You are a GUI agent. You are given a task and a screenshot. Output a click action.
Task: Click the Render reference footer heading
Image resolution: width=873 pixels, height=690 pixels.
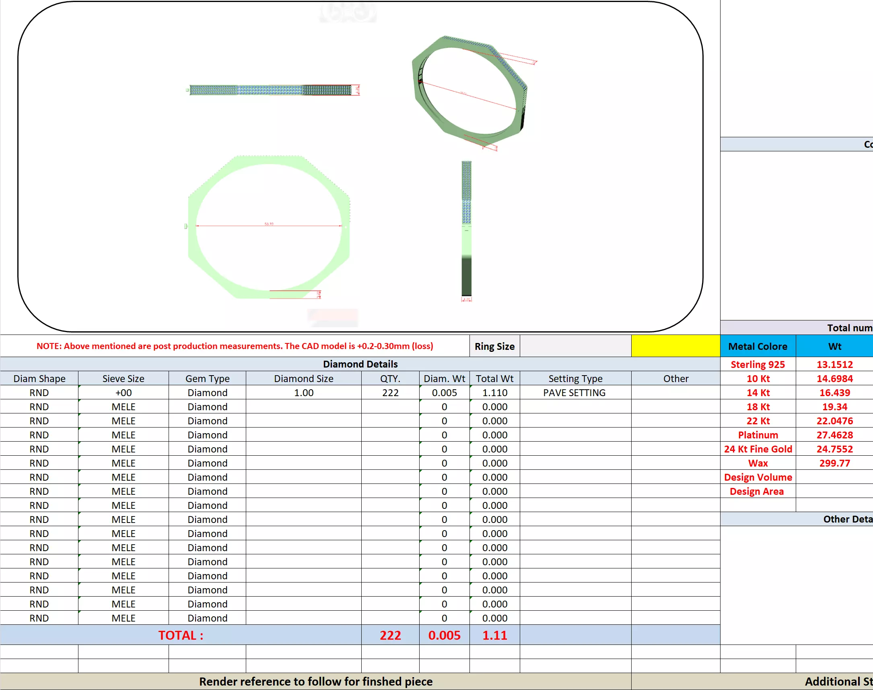pos(315,682)
